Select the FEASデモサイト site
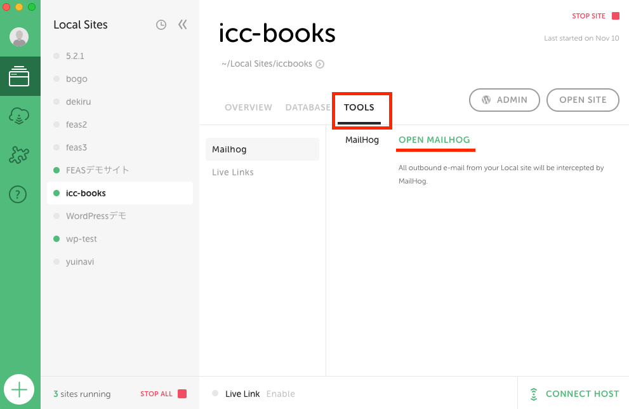 tap(120, 170)
